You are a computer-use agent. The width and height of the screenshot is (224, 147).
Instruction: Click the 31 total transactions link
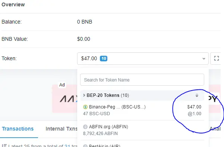click(67, 146)
